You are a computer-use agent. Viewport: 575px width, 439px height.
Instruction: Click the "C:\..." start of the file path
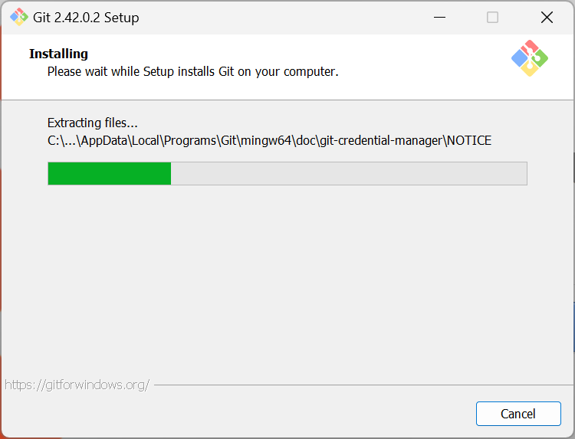click(x=61, y=140)
